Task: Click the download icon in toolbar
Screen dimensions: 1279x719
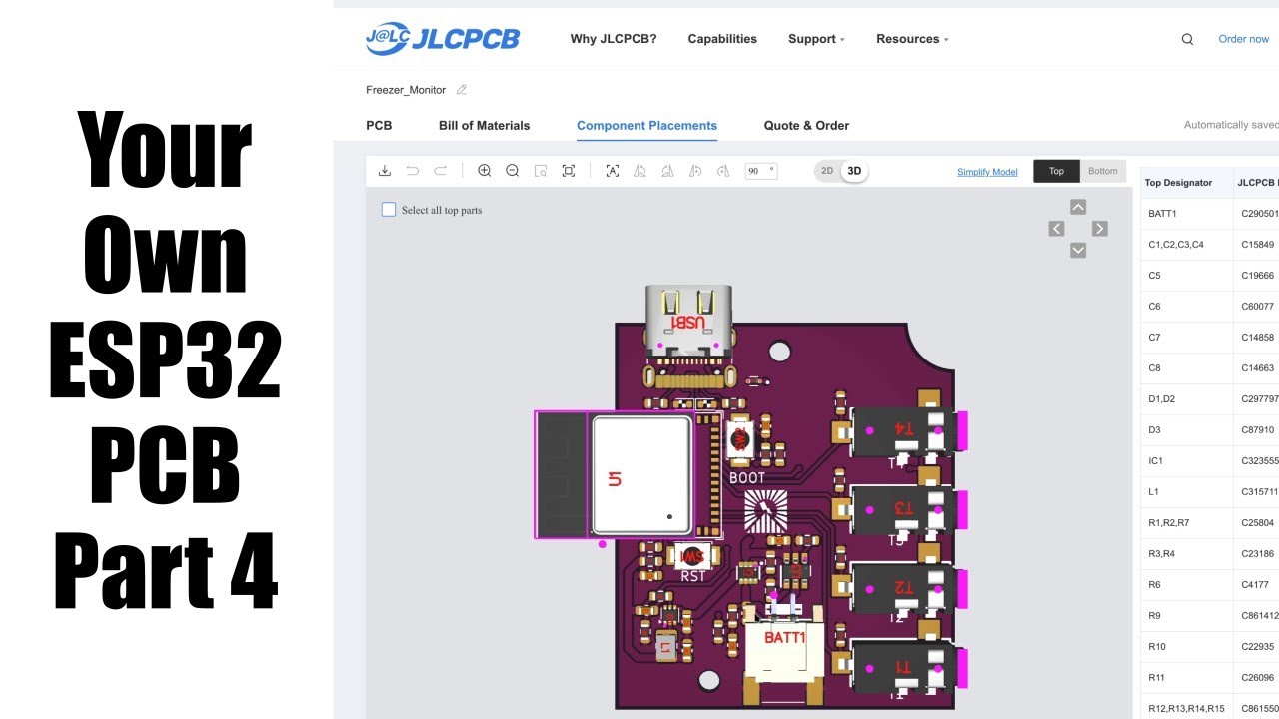Action: point(385,171)
